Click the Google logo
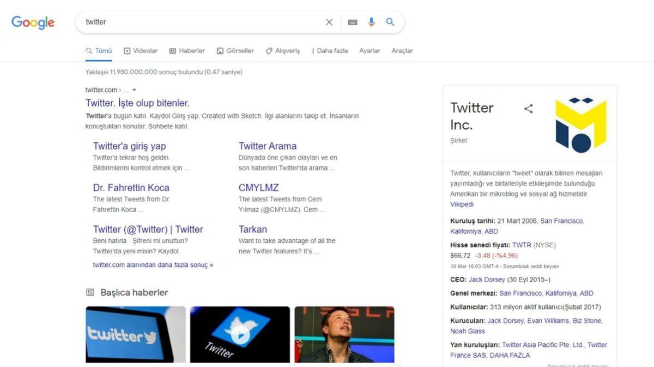This screenshot has height=367, width=654. [33, 22]
